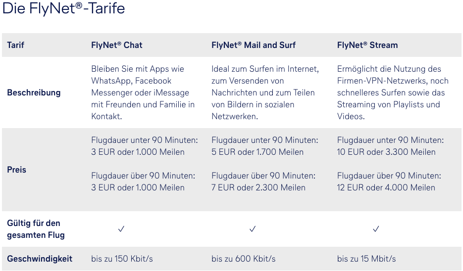Image resolution: width=463 pixels, height=271 pixels.
Task: Select the FlyNet Stream column header
Action: tap(367, 45)
